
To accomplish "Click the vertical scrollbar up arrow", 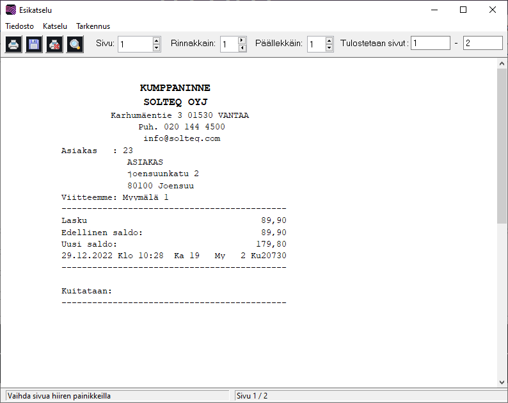I will [x=502, y=63].
